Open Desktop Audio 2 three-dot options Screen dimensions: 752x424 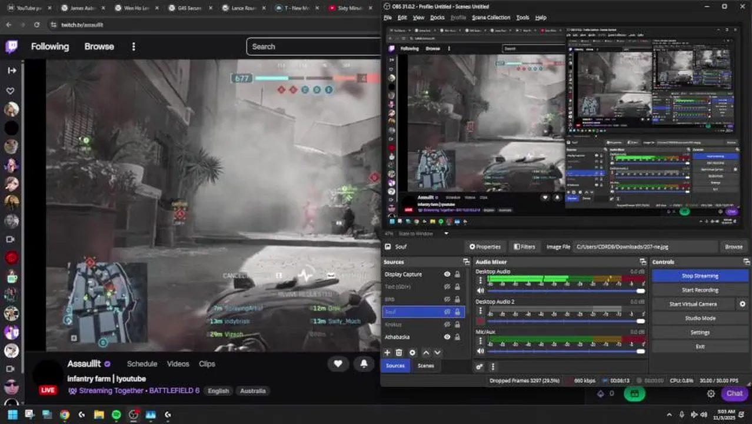point(480,310)
